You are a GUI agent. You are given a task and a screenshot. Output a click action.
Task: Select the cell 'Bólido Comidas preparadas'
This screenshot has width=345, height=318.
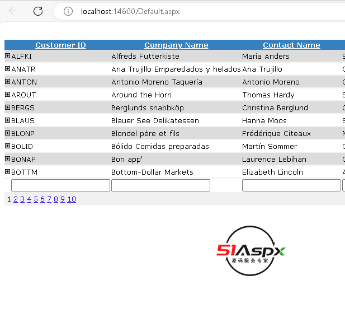click(x=160, y=147)
